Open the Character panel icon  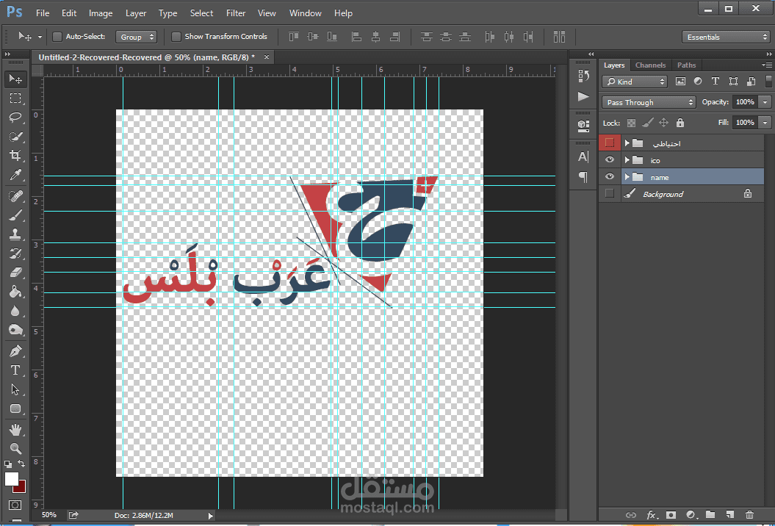pyautogui.click(x=583, y=156)
